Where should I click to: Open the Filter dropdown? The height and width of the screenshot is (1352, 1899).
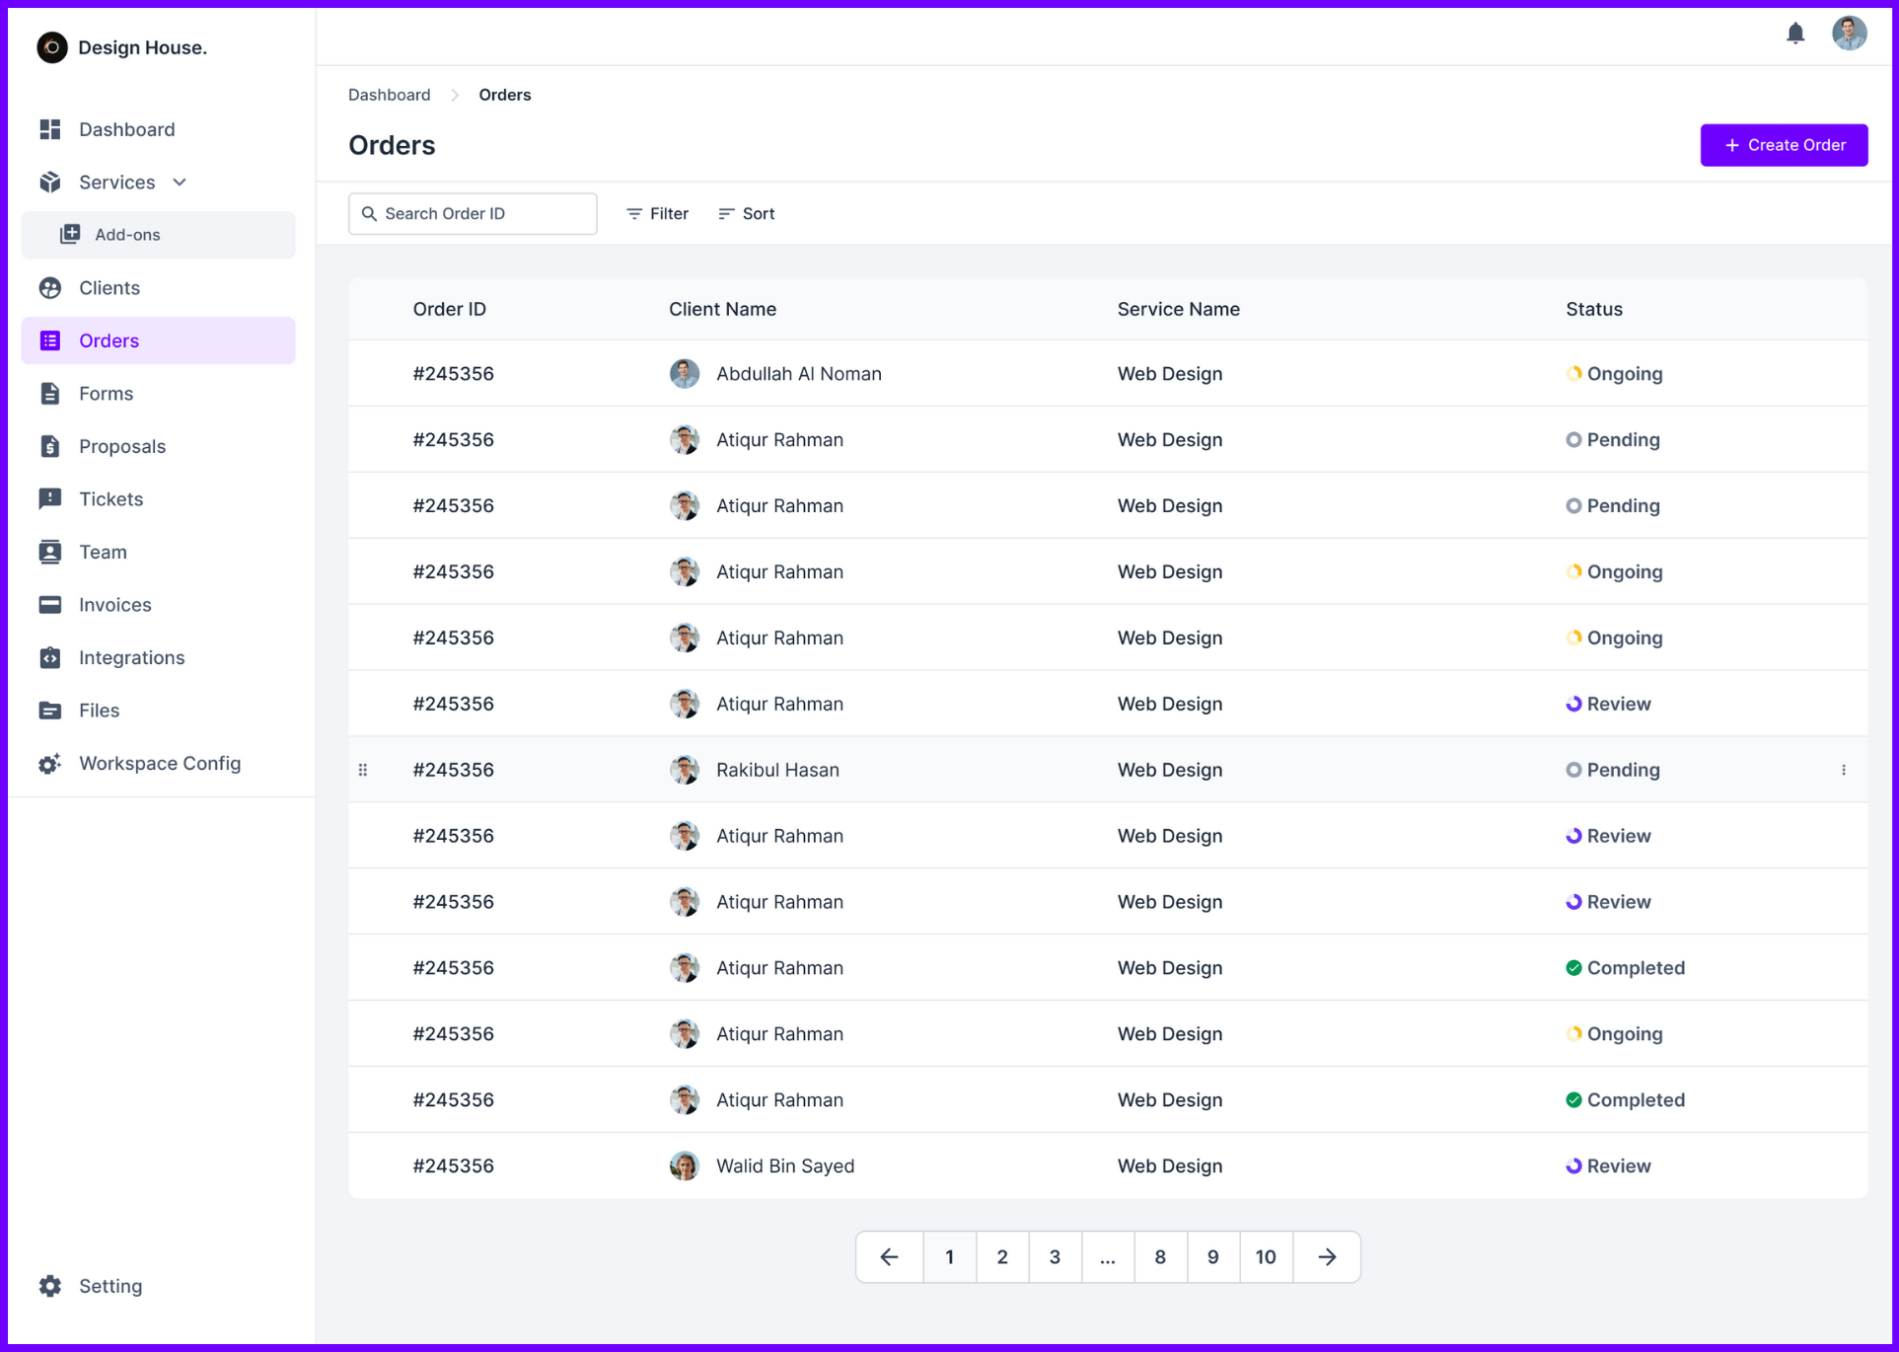pos(656,213)
